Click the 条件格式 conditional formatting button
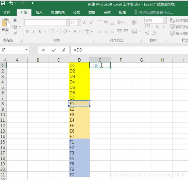The height and width of the screenshot is (180, 188). 179,20
